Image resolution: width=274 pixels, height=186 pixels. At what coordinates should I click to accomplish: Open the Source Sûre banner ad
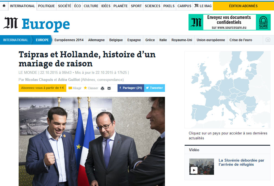(229, 22)
